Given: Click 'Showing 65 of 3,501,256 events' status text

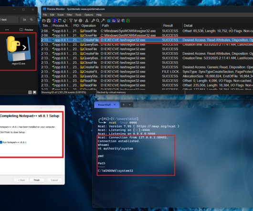Looking at the screenshot, I should click(x=63, y=92).
